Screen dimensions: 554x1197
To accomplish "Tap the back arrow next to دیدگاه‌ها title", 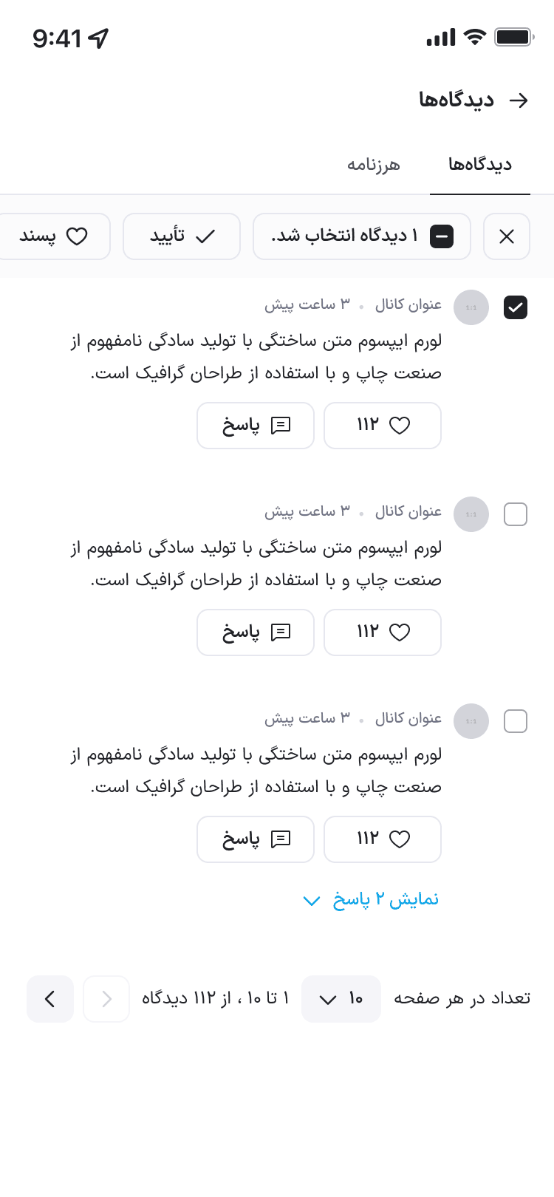I will point(520,100).
